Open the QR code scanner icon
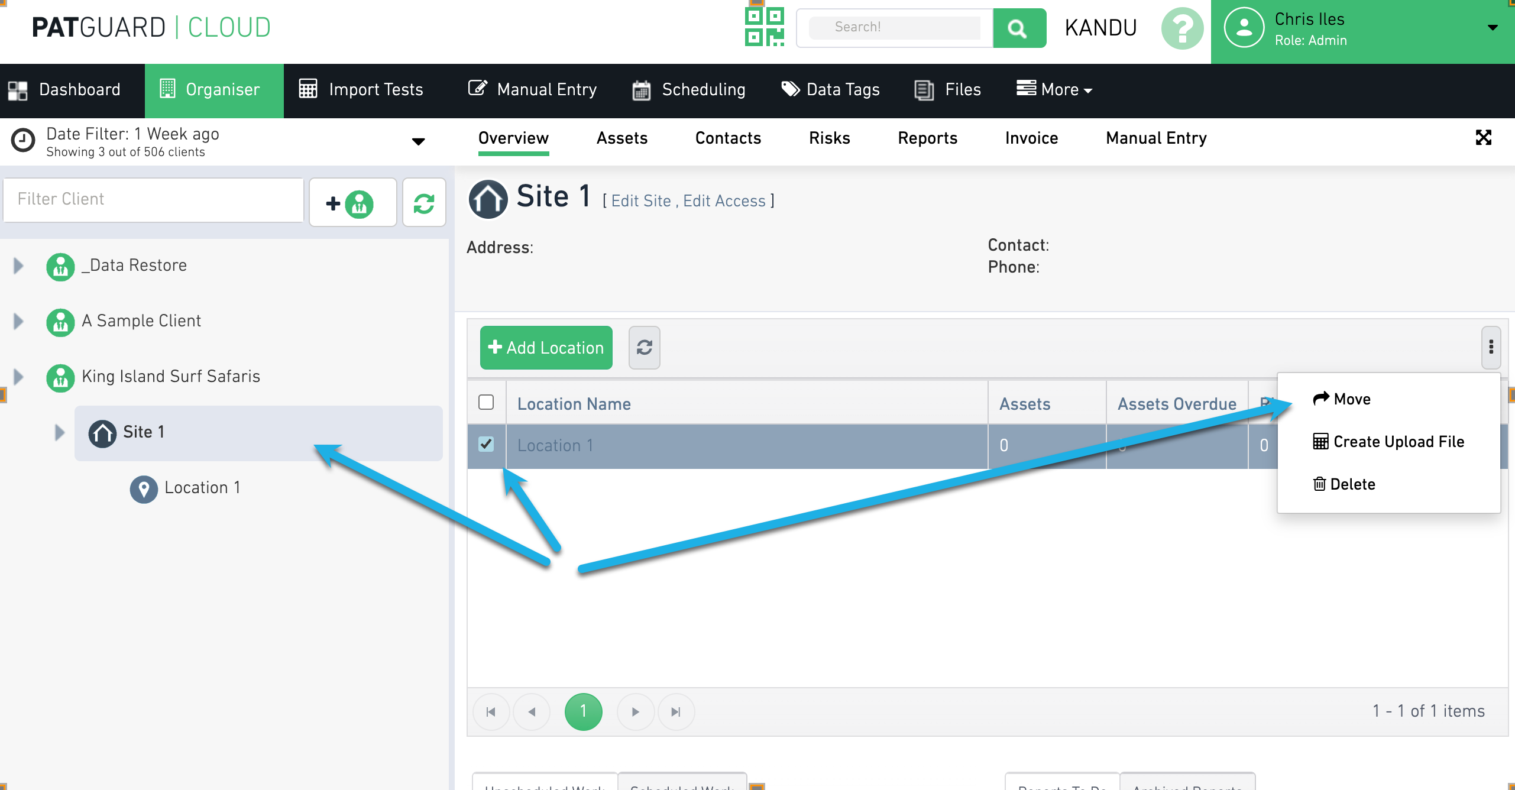Viewport: 1515px width, 790px height. (x=765, y=27)
